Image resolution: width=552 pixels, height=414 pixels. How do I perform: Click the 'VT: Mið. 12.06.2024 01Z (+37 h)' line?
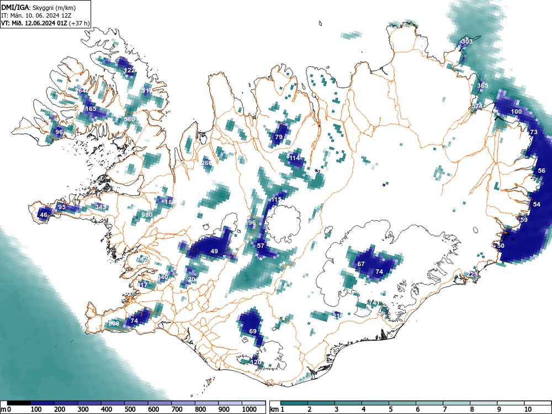tap(45, 23)
